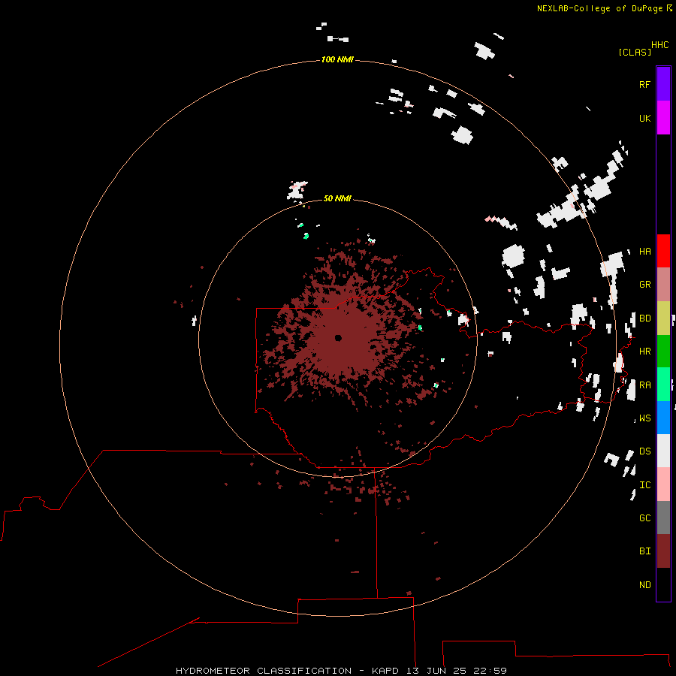
Task: Click the DS white legend swatch
Action: (663, 451)
